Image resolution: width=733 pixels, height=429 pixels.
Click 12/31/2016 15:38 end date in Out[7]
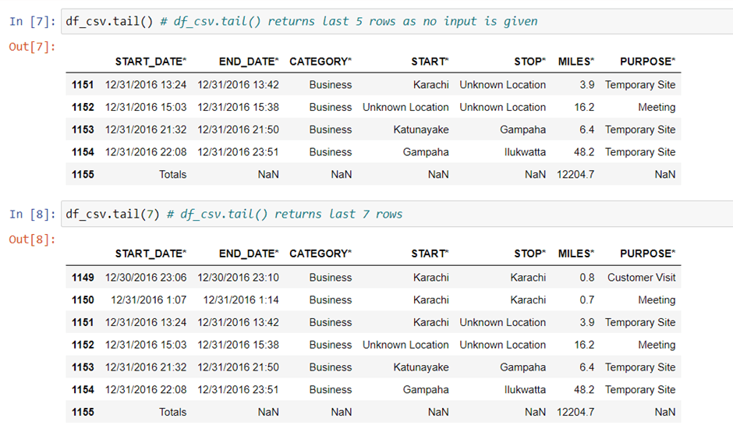pyautogui.click(x=238, y=107)
